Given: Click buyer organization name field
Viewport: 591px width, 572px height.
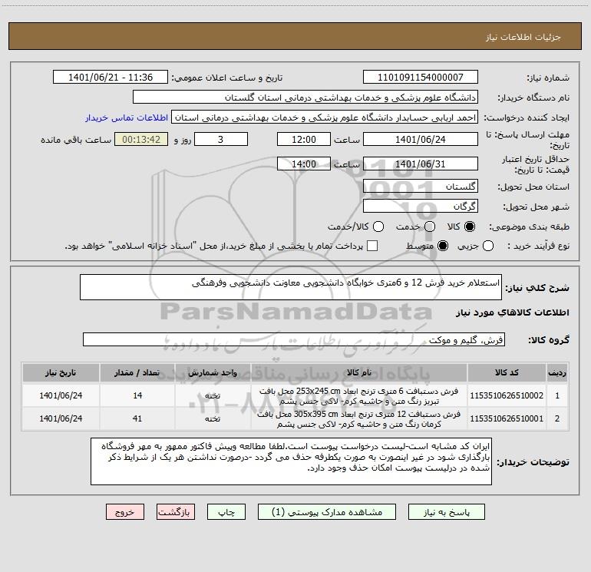Looking at the screenshot, I should (305, 98).
